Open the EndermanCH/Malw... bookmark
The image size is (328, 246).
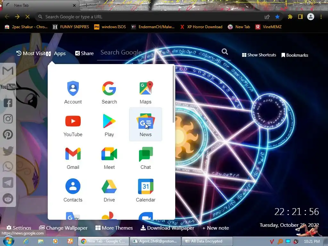click(x=153, y=27)
